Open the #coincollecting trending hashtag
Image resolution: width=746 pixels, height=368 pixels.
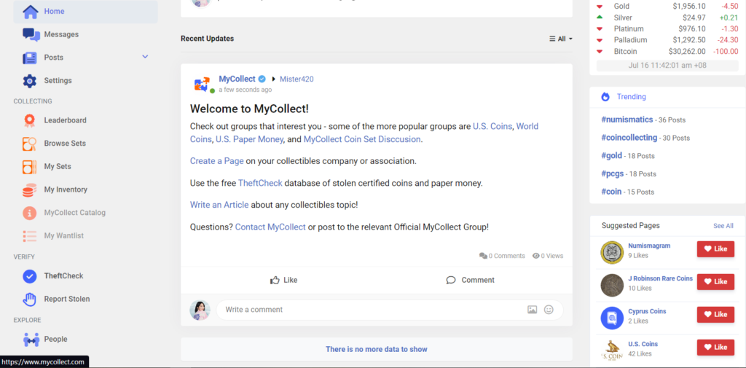(x=629, y=138)
